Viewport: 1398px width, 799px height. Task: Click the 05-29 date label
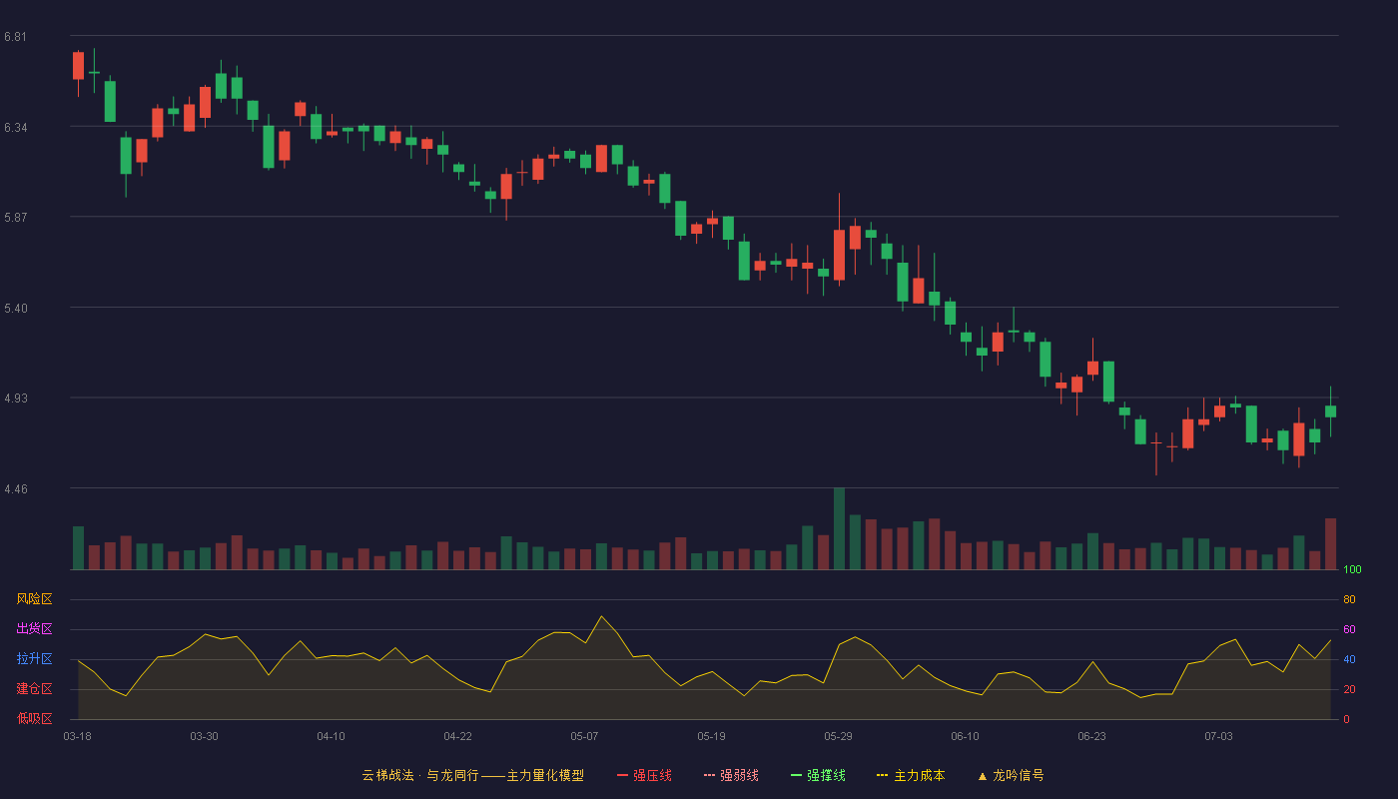click(x=838, y=736)
